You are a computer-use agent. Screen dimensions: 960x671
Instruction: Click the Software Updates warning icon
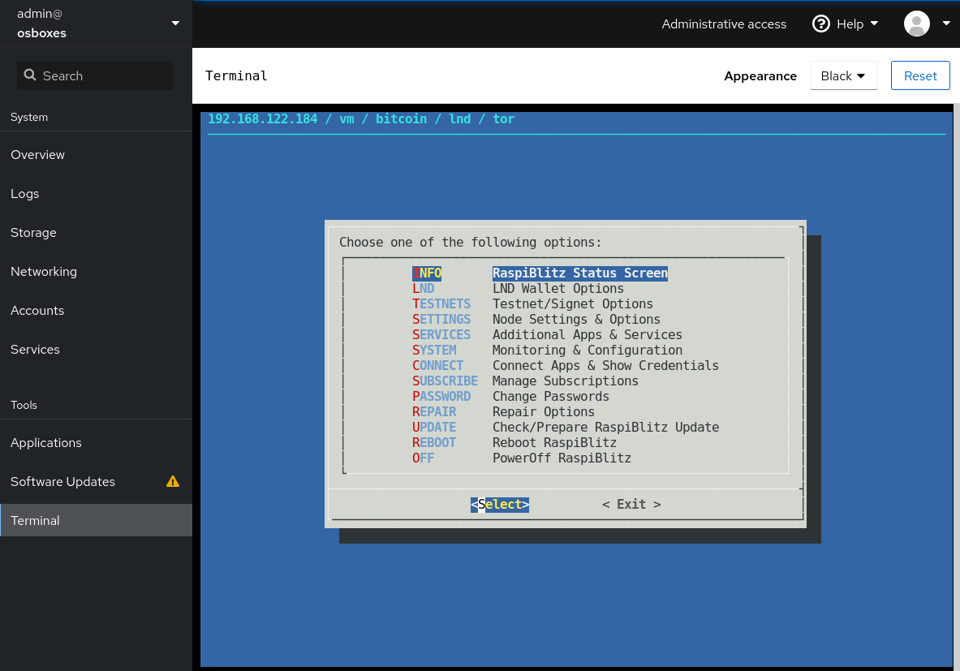coord(173,481)
